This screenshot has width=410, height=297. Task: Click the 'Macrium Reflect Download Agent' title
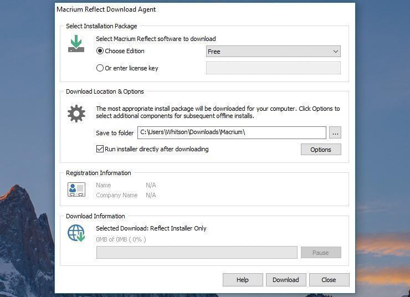pyautogui.click(x=106, y=9)
